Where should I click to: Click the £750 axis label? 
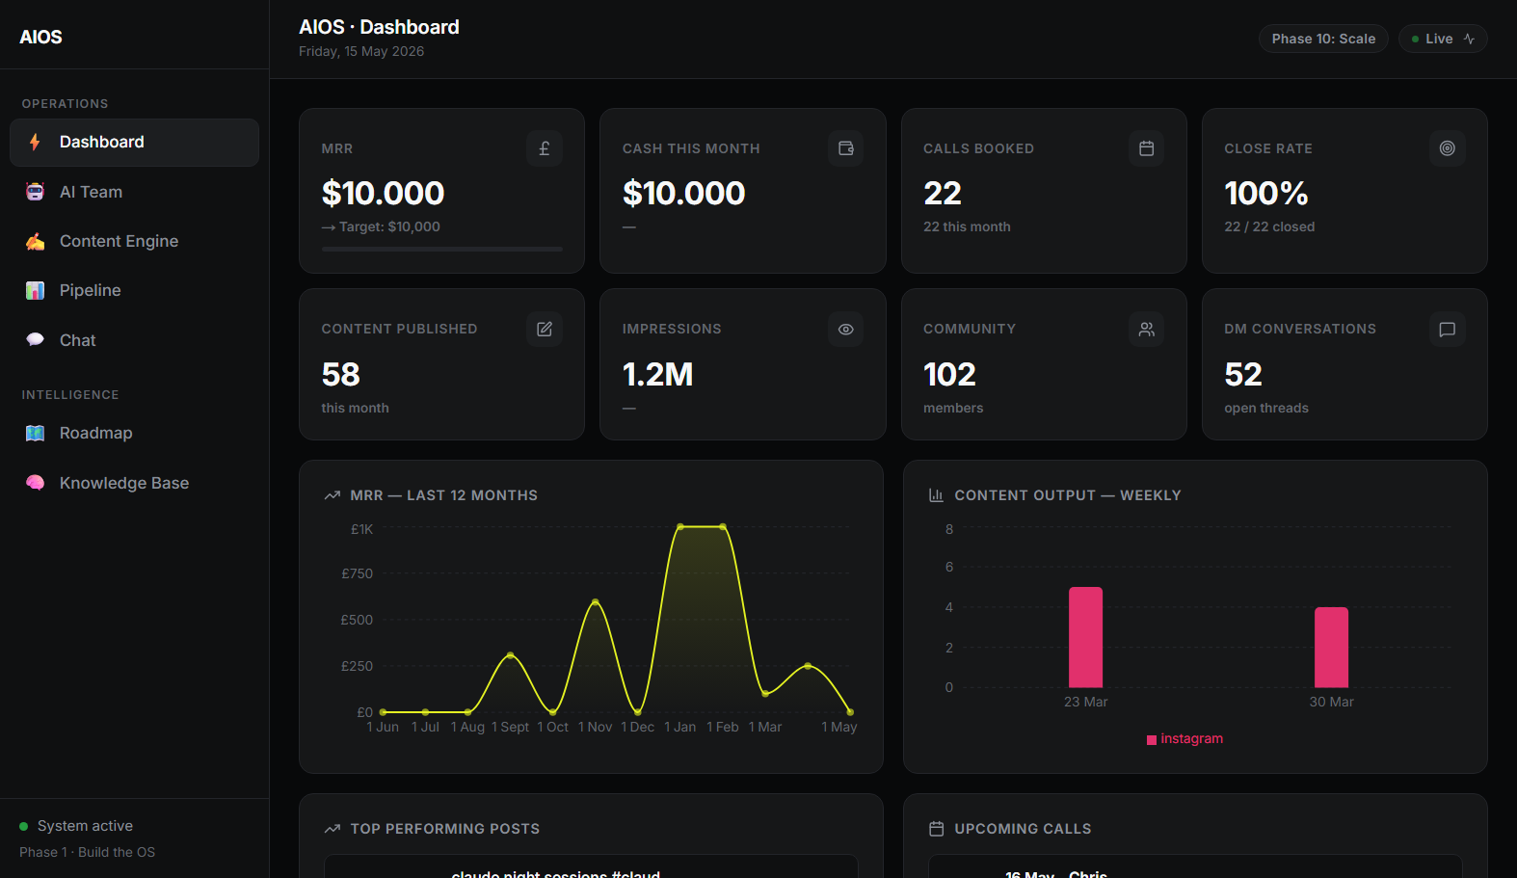coord(357,573)
